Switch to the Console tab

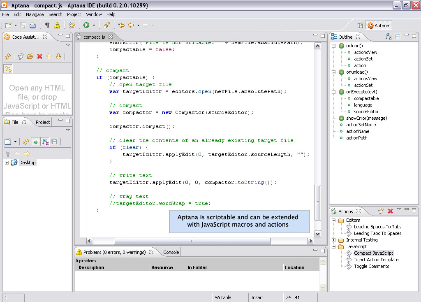coord(171,252)
